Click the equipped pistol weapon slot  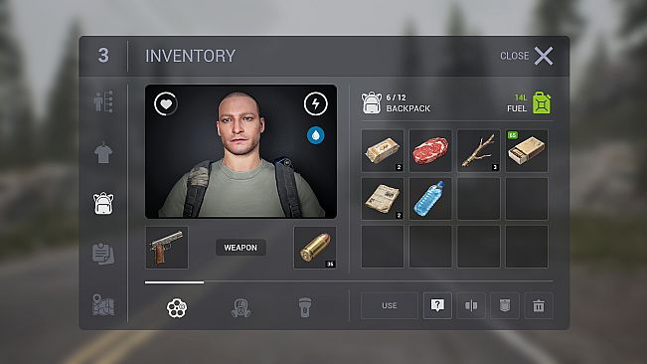click(x=167, y=248)
